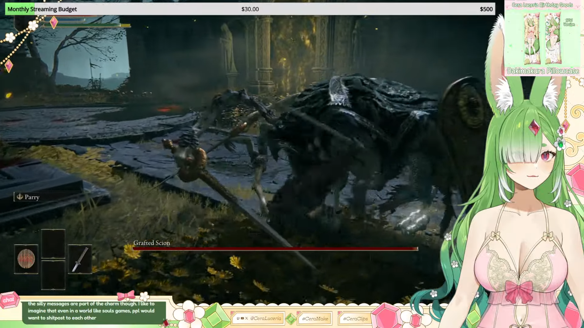Click the $30.00 budget amount
Viewport: 584px width, 328px height.
click(250, 9)
